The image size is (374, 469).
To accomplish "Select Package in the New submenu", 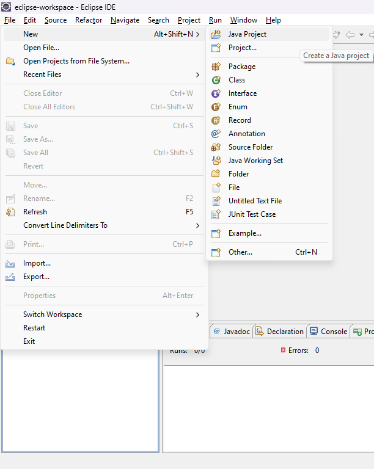I will point(269,67).
